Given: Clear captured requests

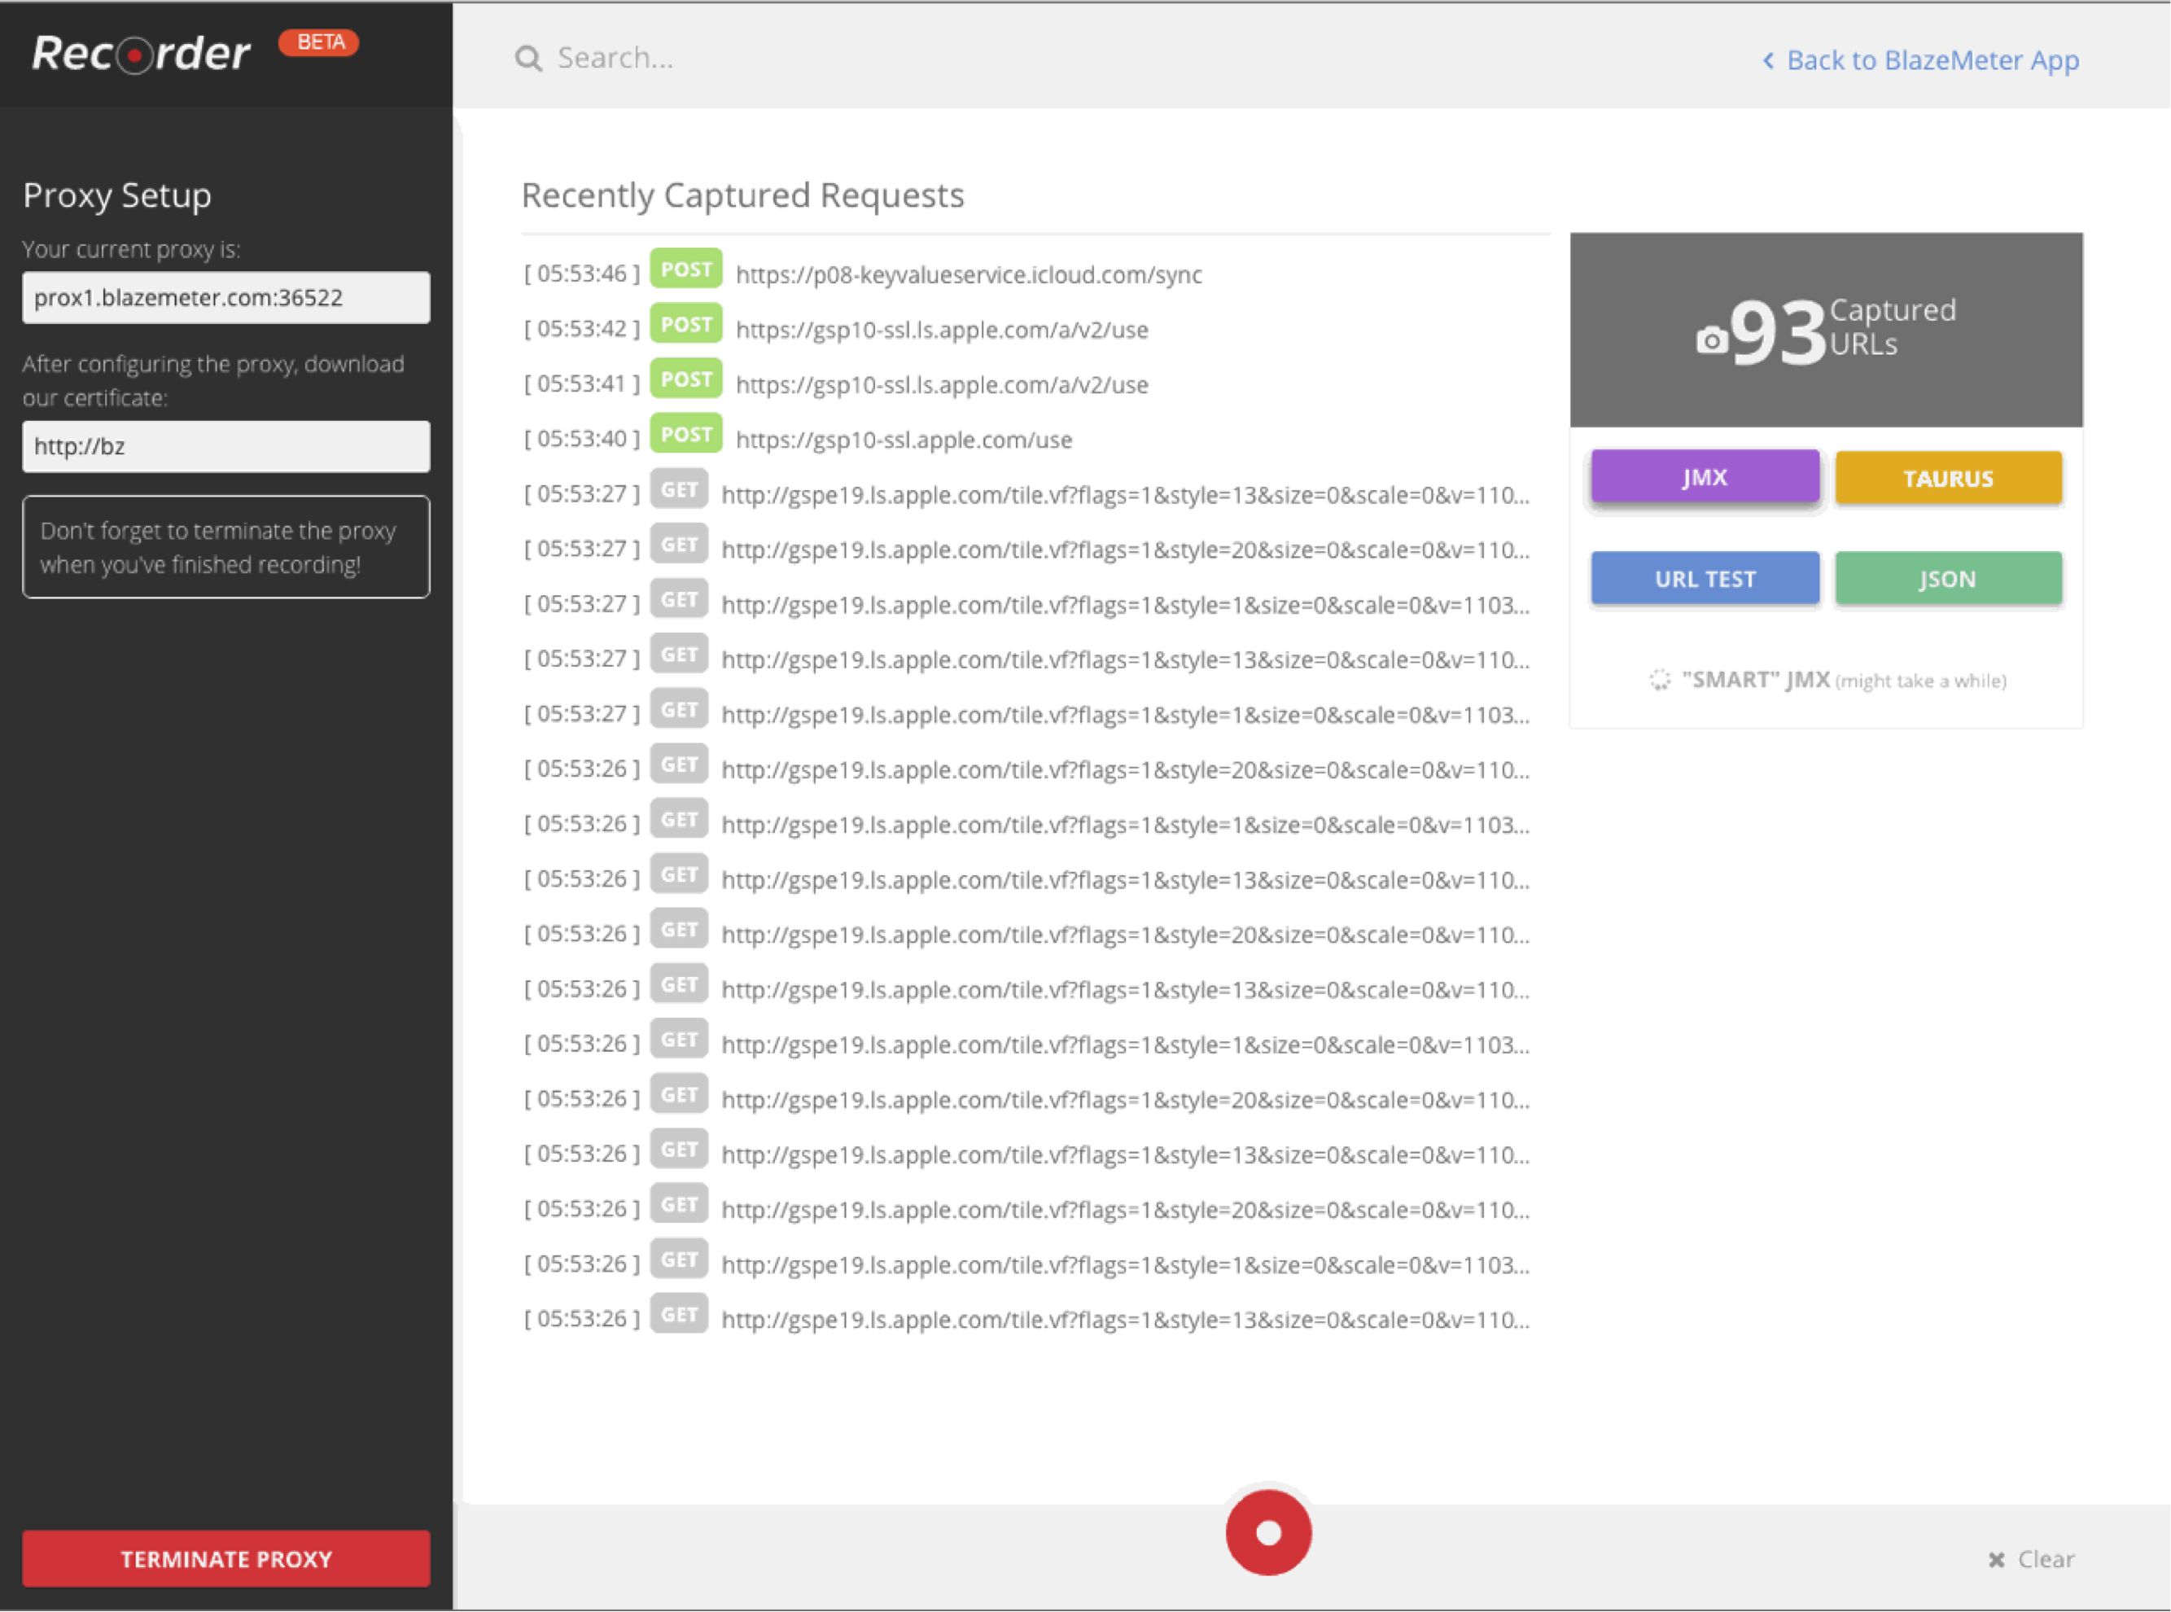Looking at the screenshot, I should pyautogui.click(x=2032, y=1559).
